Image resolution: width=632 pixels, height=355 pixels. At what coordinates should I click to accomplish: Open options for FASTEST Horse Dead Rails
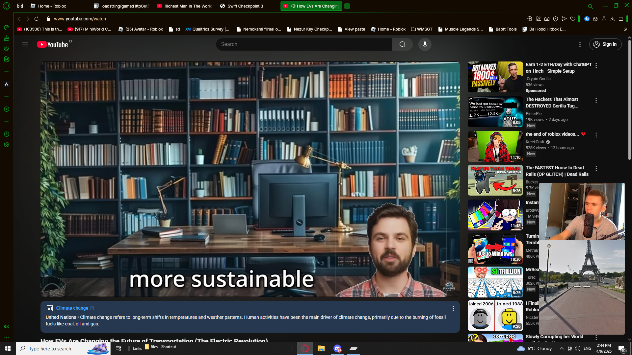[596, 169]
